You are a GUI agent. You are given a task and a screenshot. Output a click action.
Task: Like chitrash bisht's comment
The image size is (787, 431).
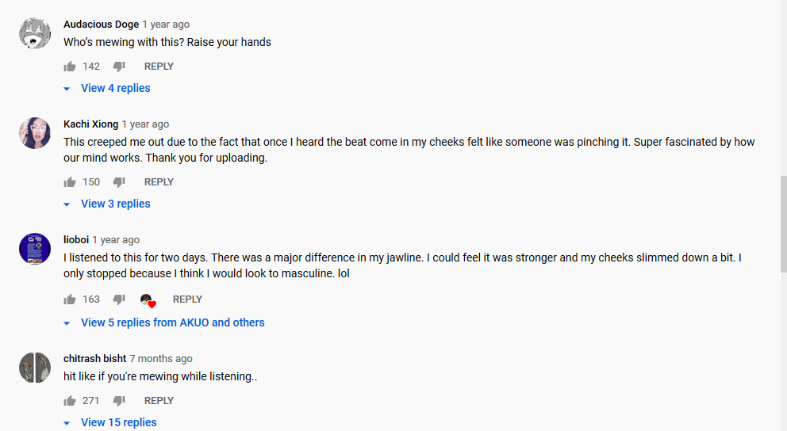tap(70, 401)
